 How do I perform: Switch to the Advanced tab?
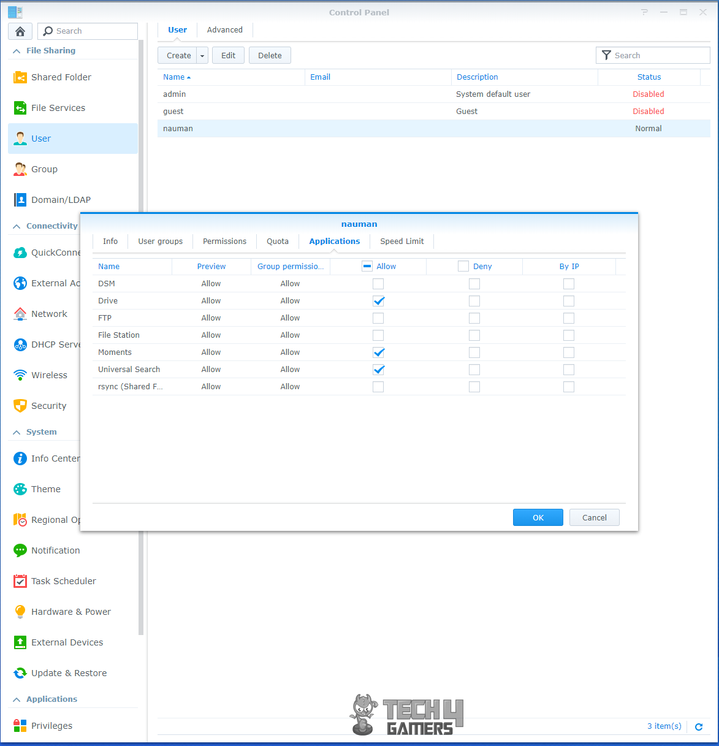[225, 30]
